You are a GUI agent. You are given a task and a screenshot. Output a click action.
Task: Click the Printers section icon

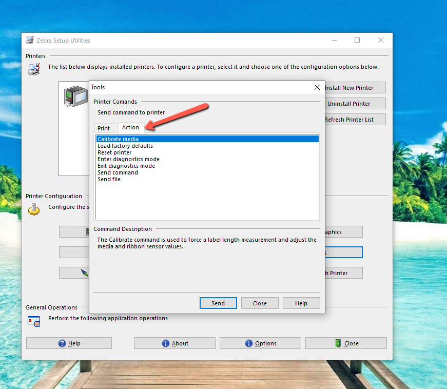coord(34,69)
